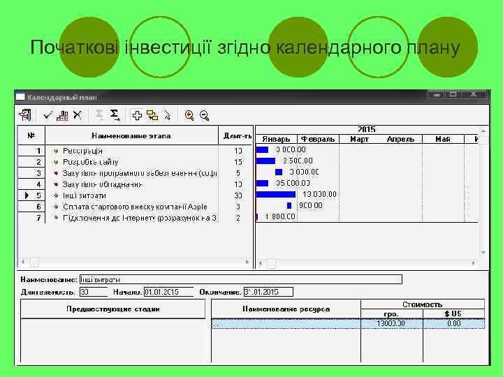Click the грв. cost column header
503x377 pixels.
(391, 314)
